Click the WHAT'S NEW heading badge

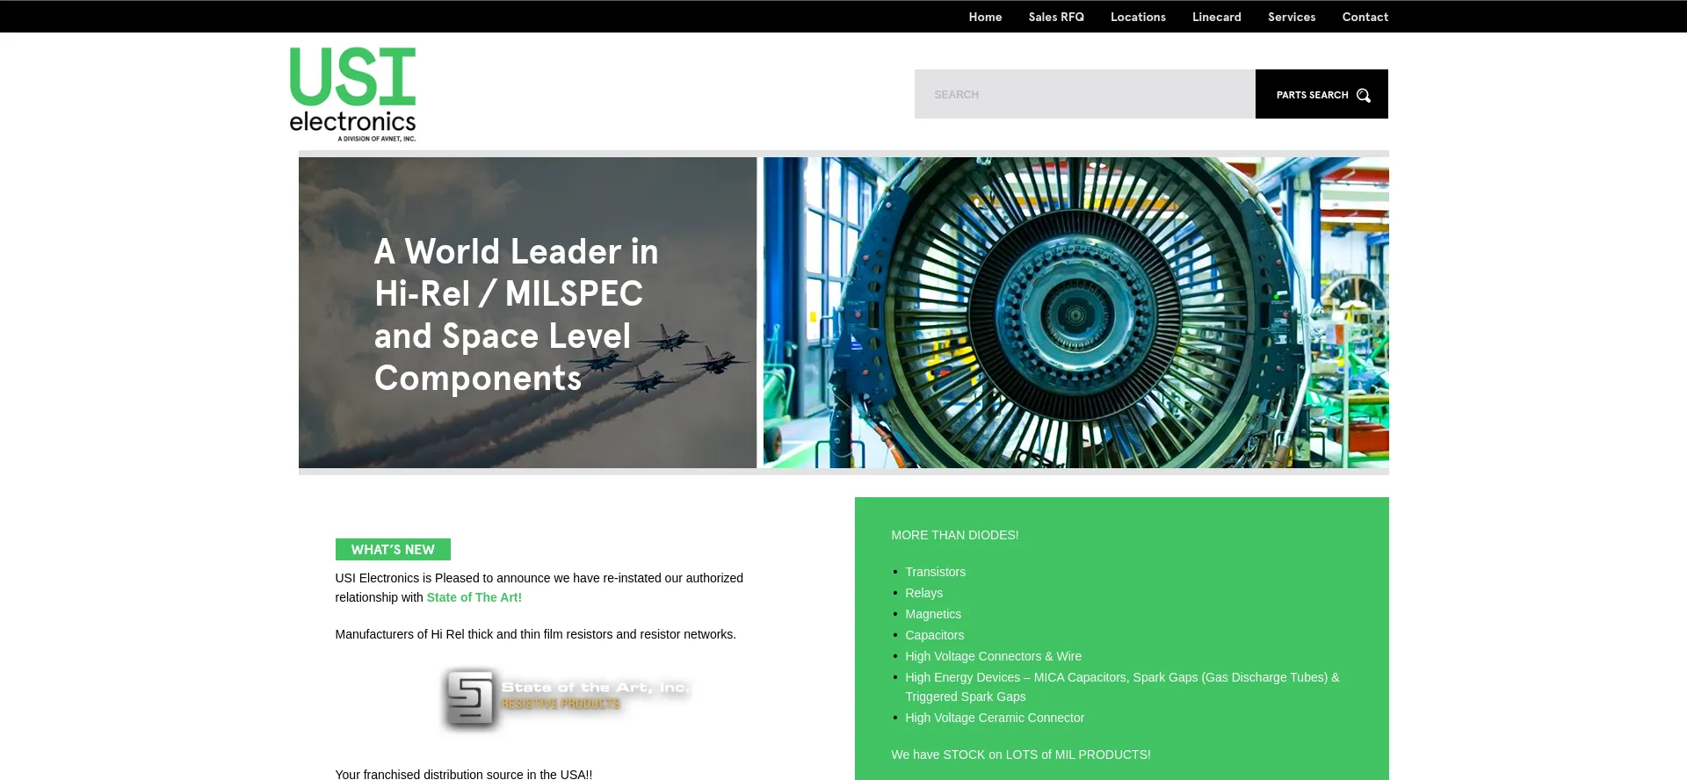click(393, 549)
